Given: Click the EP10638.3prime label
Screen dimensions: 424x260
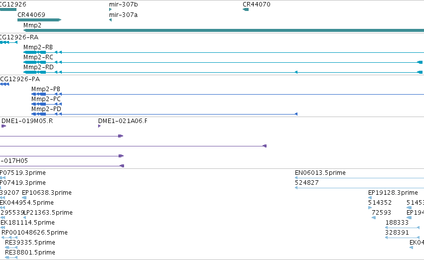Looking at the screenshot, I should click(x=47, y=193).
